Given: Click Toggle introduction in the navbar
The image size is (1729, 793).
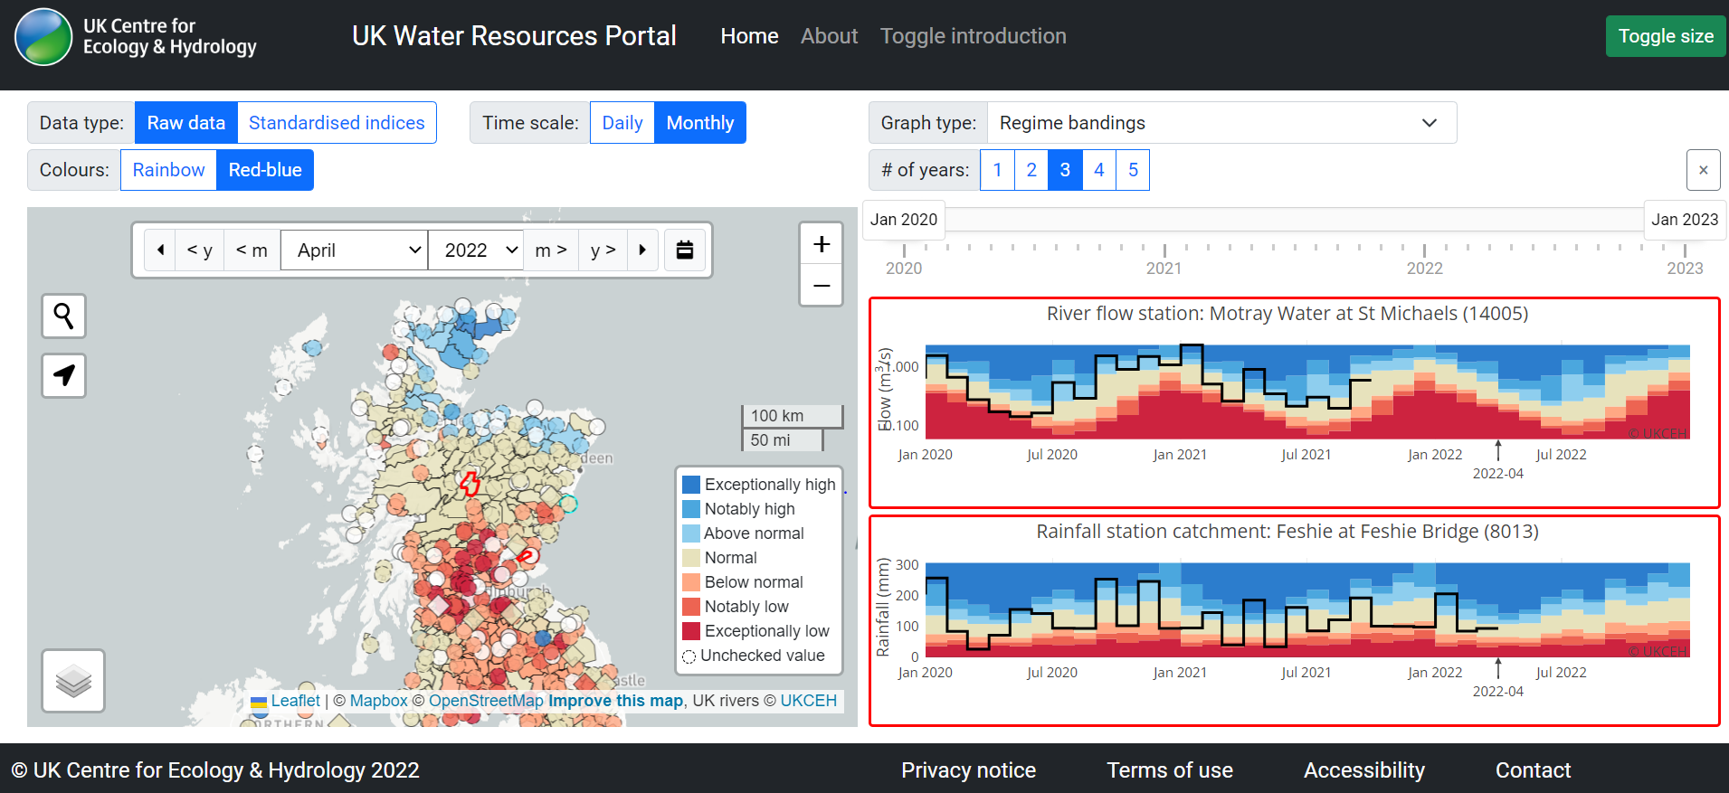Looking at the screenshot, I should (x=974, y=36).
